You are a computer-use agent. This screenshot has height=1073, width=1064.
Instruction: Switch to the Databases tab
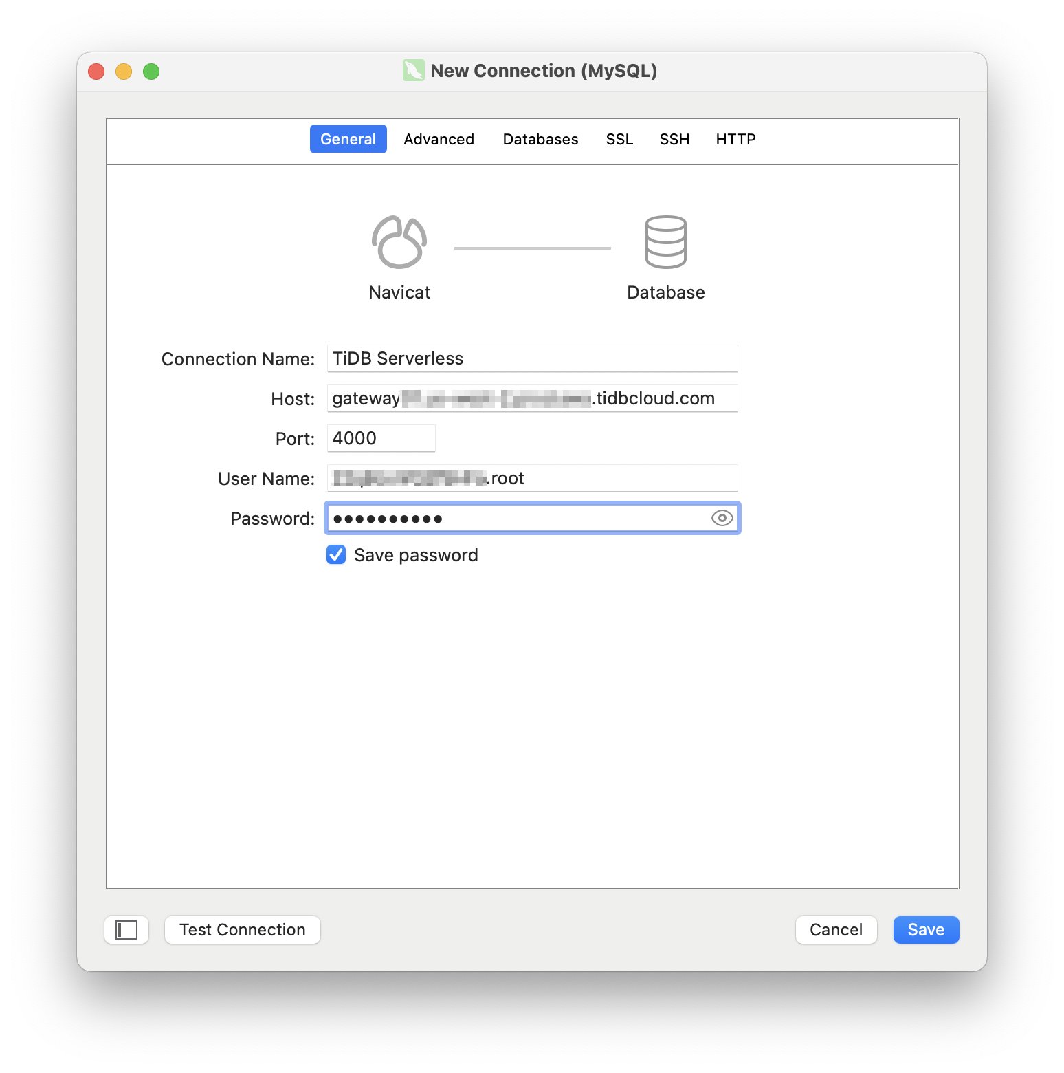[540, 139]
